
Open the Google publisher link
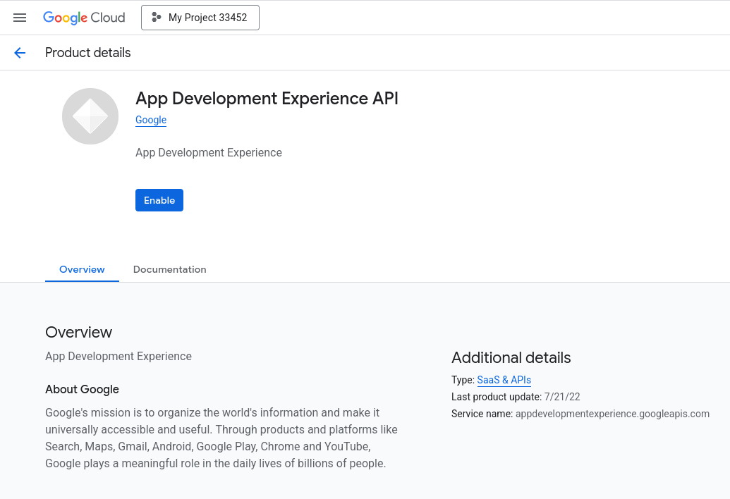click(x=151, y=120)
